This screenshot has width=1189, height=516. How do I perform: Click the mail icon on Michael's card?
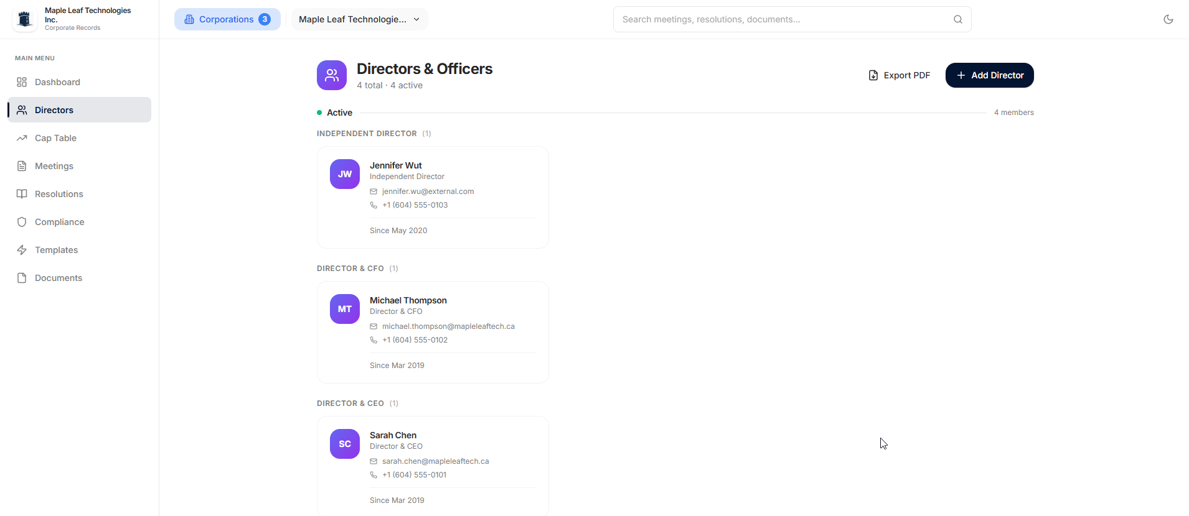tap(374, 326)
